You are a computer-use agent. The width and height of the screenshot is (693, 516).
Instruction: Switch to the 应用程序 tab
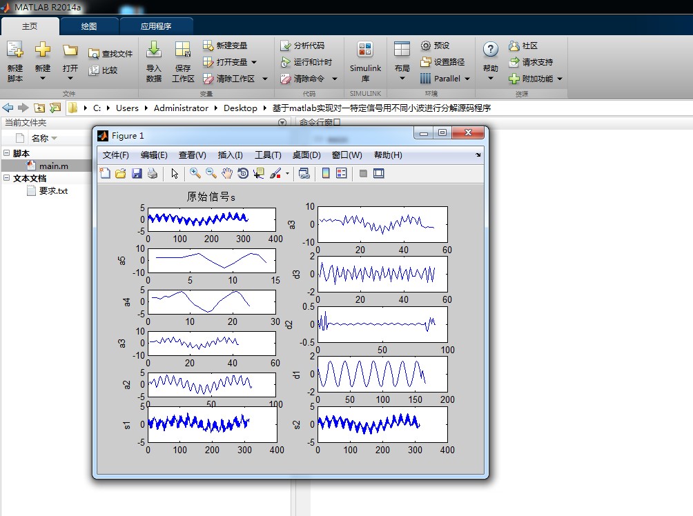pos(156,26)
